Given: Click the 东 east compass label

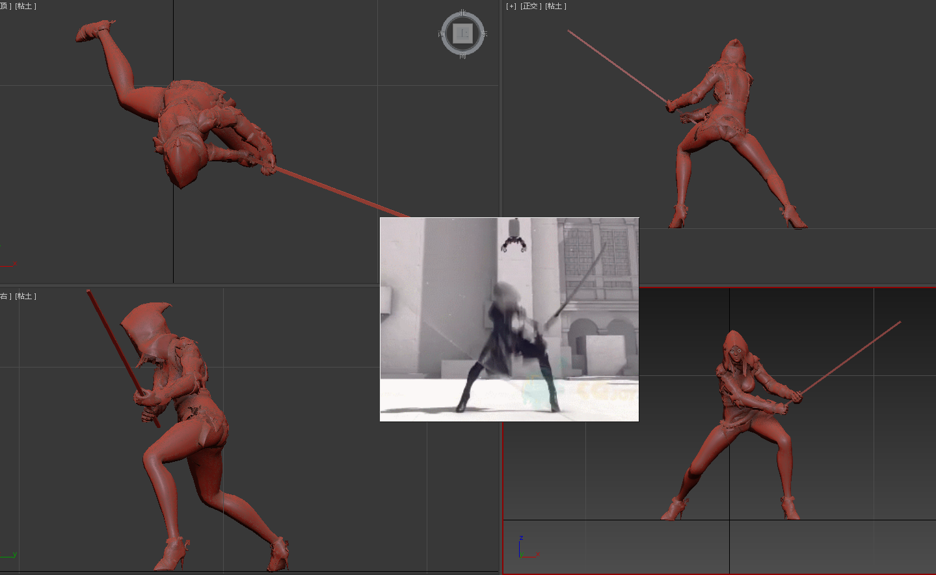Looking at the screenshot, I should (x=484, y=34).
